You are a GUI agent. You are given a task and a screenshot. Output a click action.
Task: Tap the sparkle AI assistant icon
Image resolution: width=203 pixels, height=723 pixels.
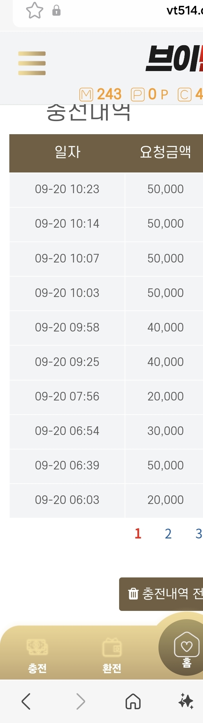186,701
